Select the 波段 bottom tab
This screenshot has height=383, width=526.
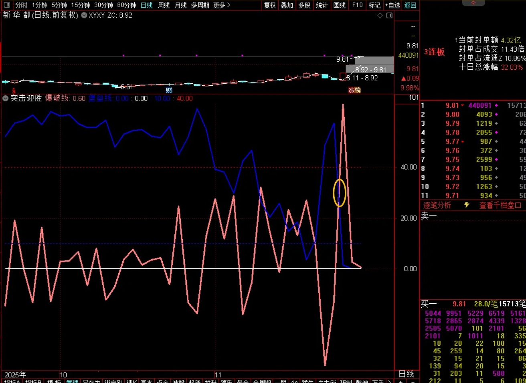(178, 381)
